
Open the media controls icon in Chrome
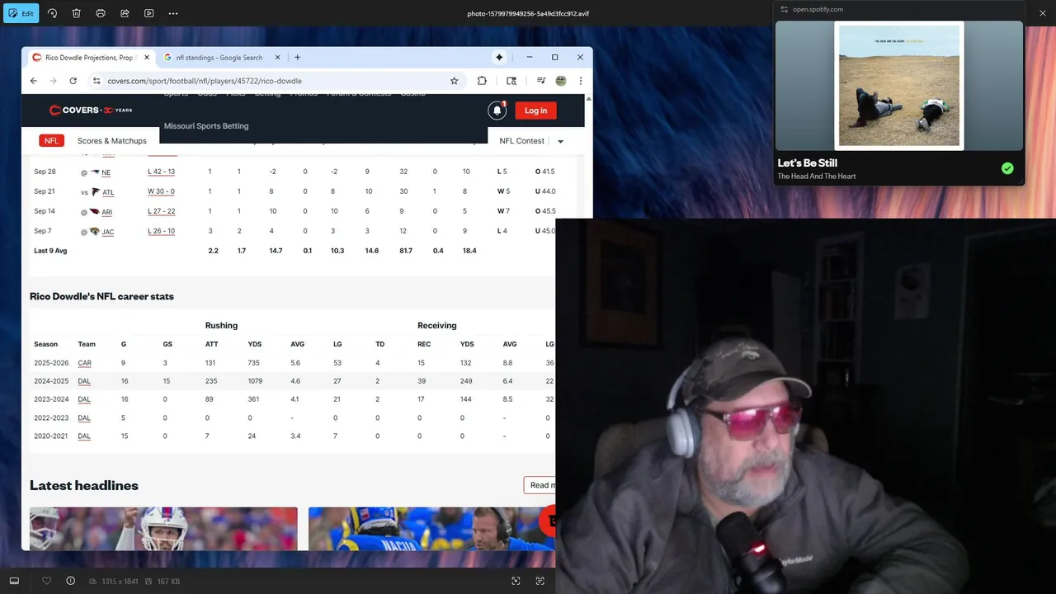[541, 81]
